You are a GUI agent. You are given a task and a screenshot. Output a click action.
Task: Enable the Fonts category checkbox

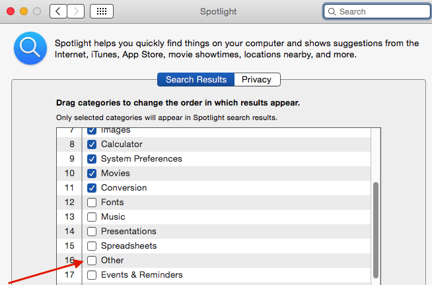92,203
